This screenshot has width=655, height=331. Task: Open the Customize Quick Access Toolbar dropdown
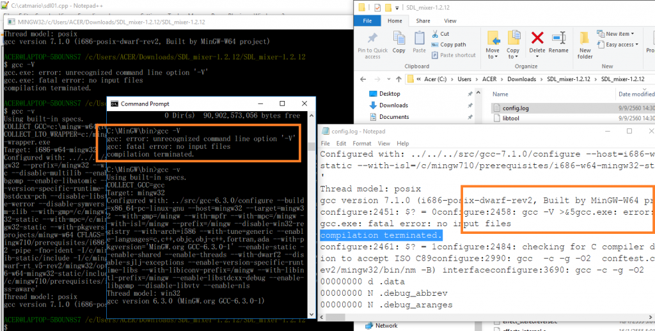(396, 8)
